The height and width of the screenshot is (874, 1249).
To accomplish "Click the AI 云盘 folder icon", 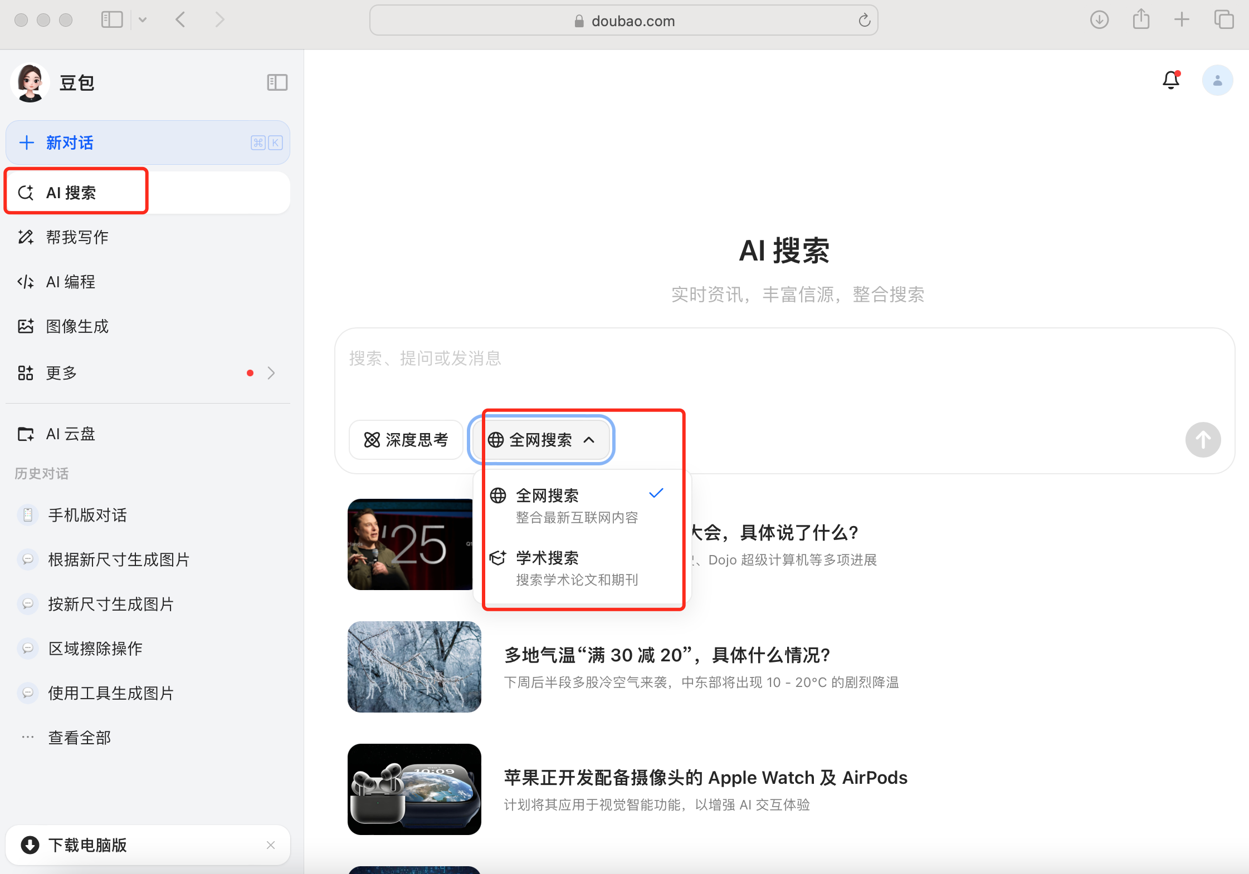I will 26,434.
